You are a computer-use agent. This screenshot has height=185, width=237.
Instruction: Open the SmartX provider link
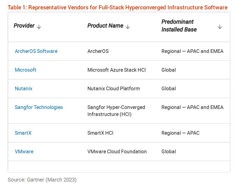click(23, 133)
